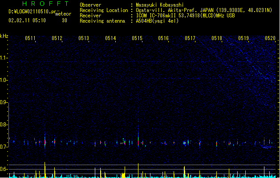Image resolution: width=280 pixels, height=178 pixels.
Task: Click the 0520 time marker
Action: (x=270, y=38)
